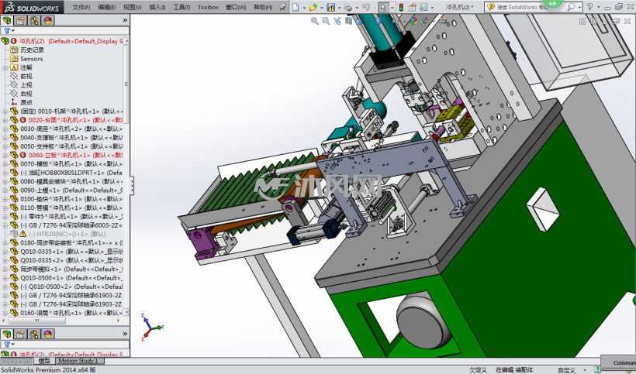Switch to PropertyManager tab in upper panel

point(20,20)
